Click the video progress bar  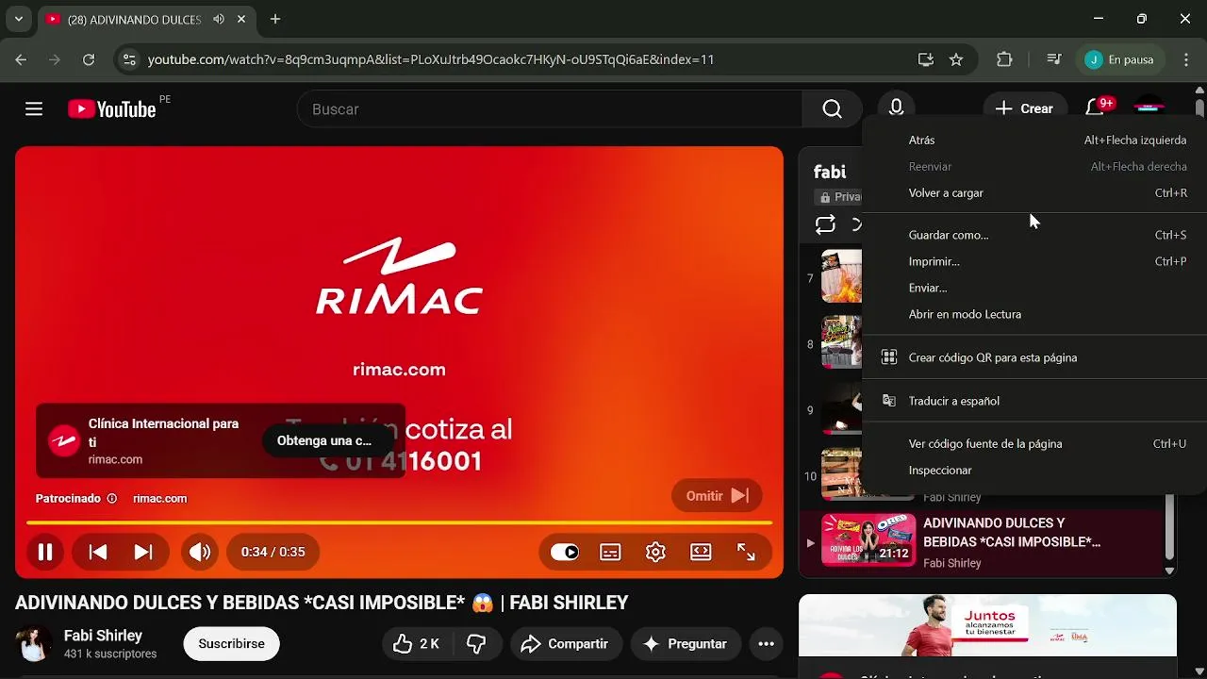(x=399, y=522)
